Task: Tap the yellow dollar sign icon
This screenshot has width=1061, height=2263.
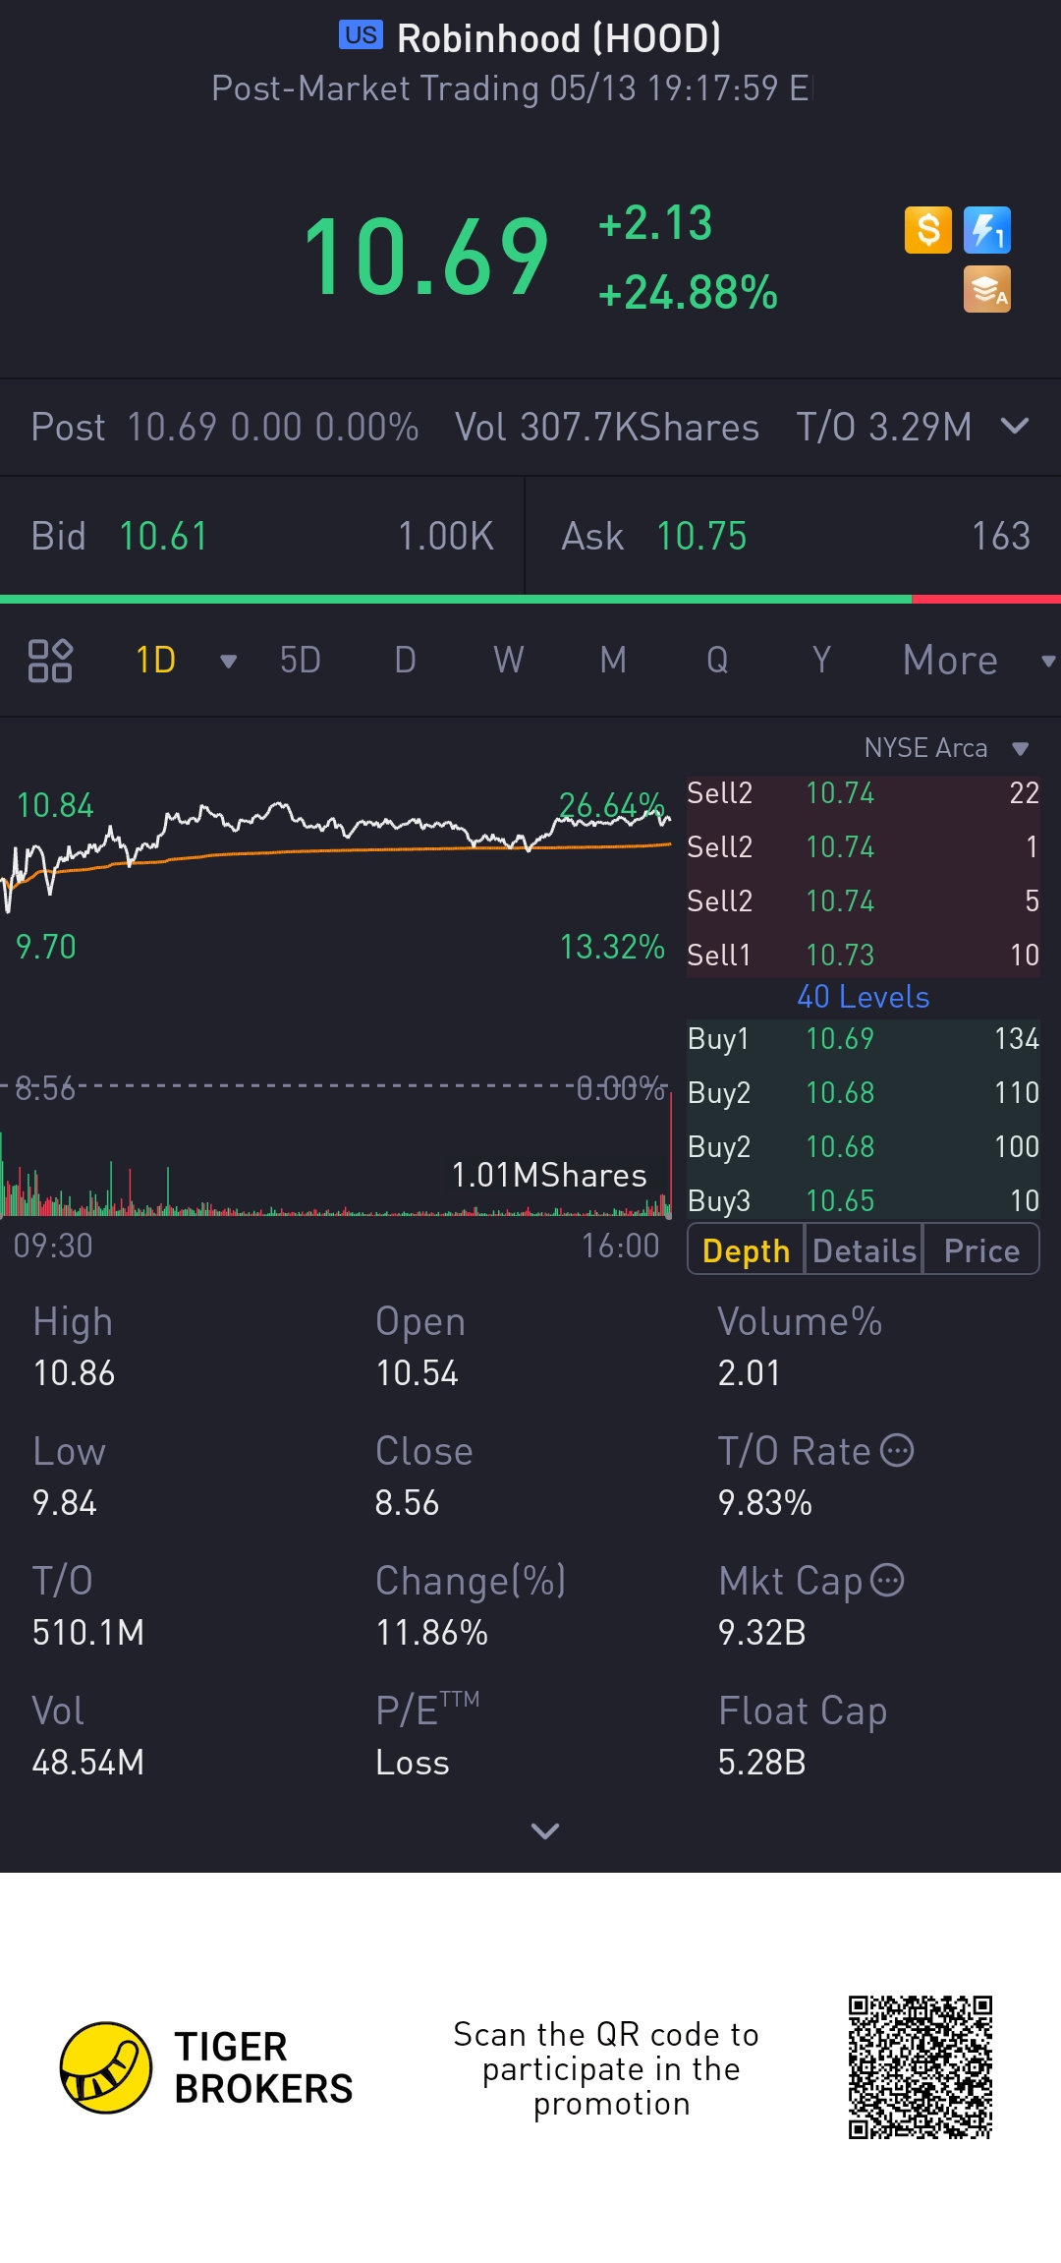Action: (928, 230)
